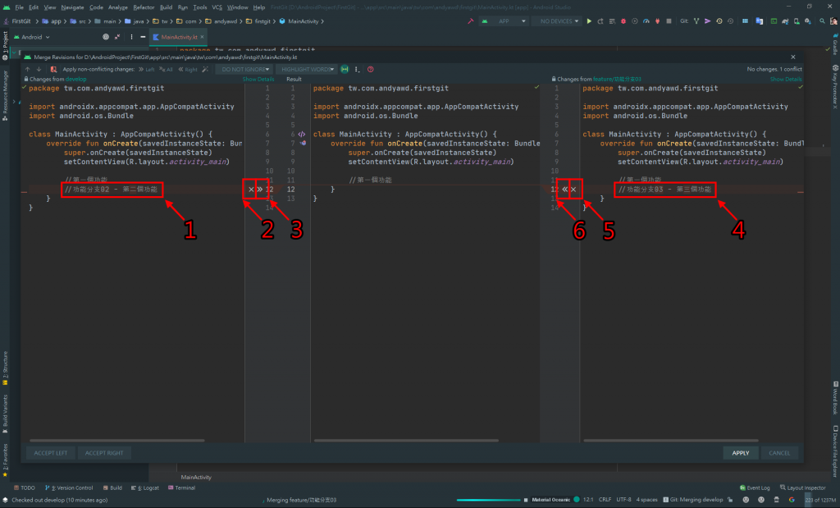The image size is (840, 508).
Task: Revert changes with rollback icon
Action: click(730, 21)
